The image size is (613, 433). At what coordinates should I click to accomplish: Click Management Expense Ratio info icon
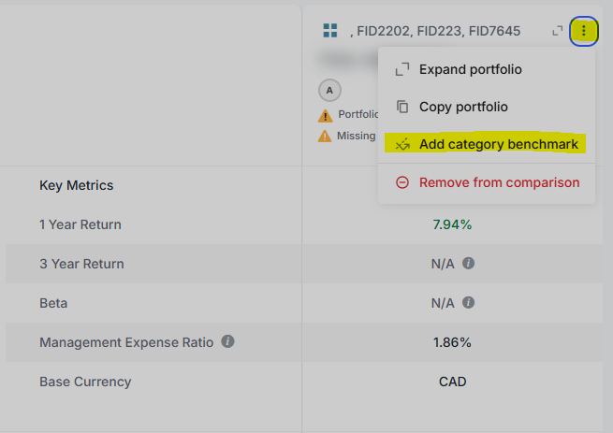pos(228,342)
